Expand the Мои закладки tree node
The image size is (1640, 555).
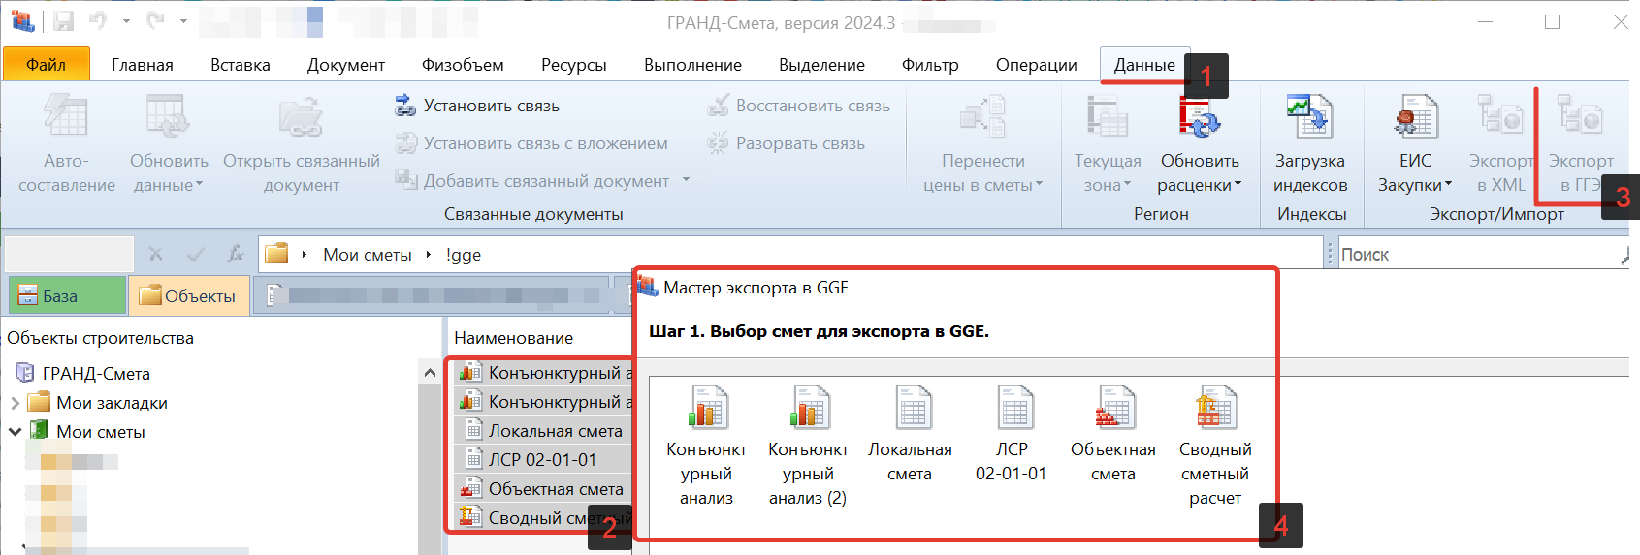tap(15, 403)
